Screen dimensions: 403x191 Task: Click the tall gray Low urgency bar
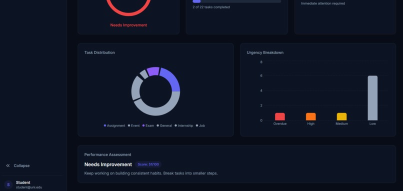coord(372,98)
